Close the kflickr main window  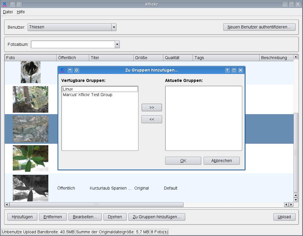pyautogui.click(x=298, y=4)
